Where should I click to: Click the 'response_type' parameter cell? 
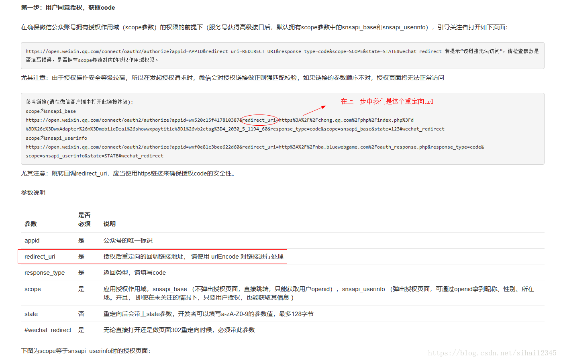click(x=45, y=273)
